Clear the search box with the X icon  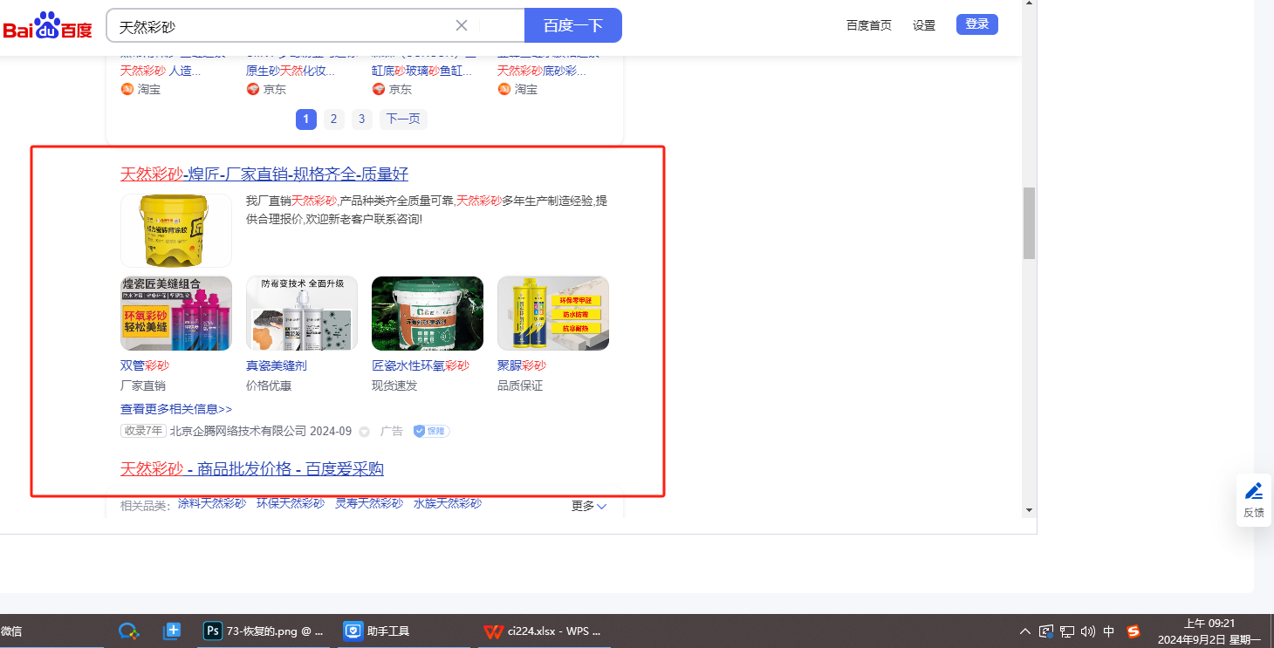[x=462, y=25]
